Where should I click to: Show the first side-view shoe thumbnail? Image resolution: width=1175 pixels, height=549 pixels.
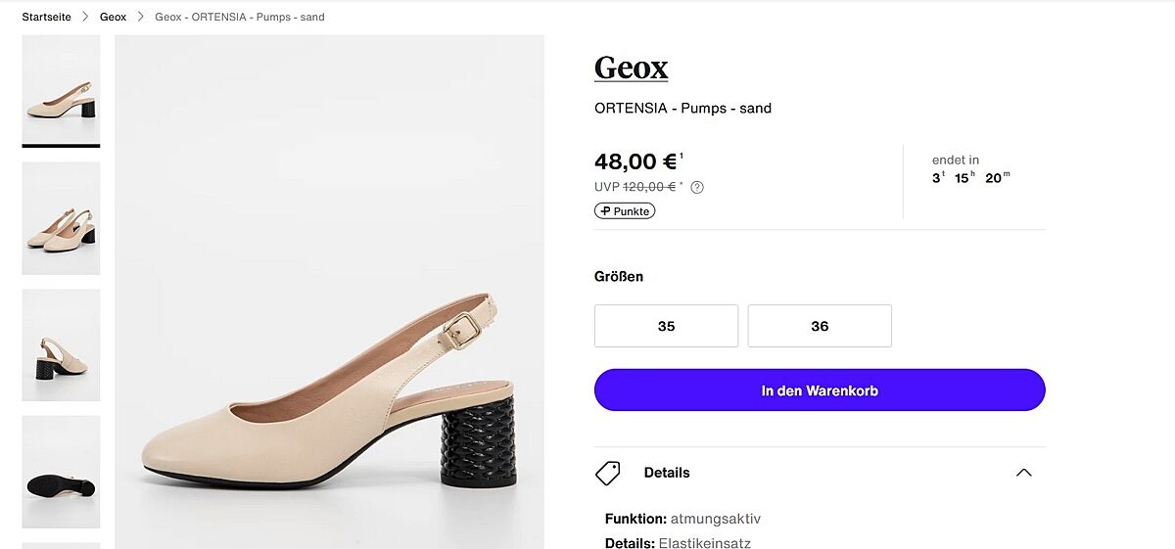click(x=61, y=90)
